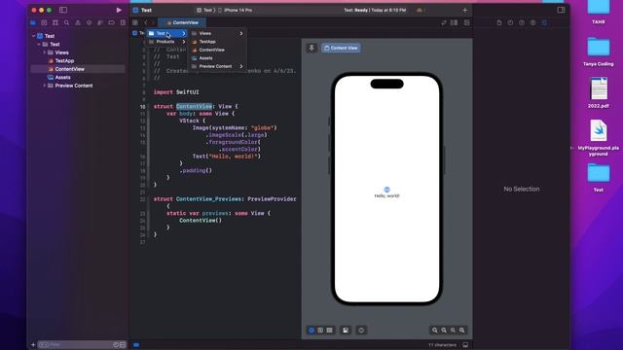The image size is (623, 350).
Task: Open the Attributes inspector tab
Action: click(544, 23)
